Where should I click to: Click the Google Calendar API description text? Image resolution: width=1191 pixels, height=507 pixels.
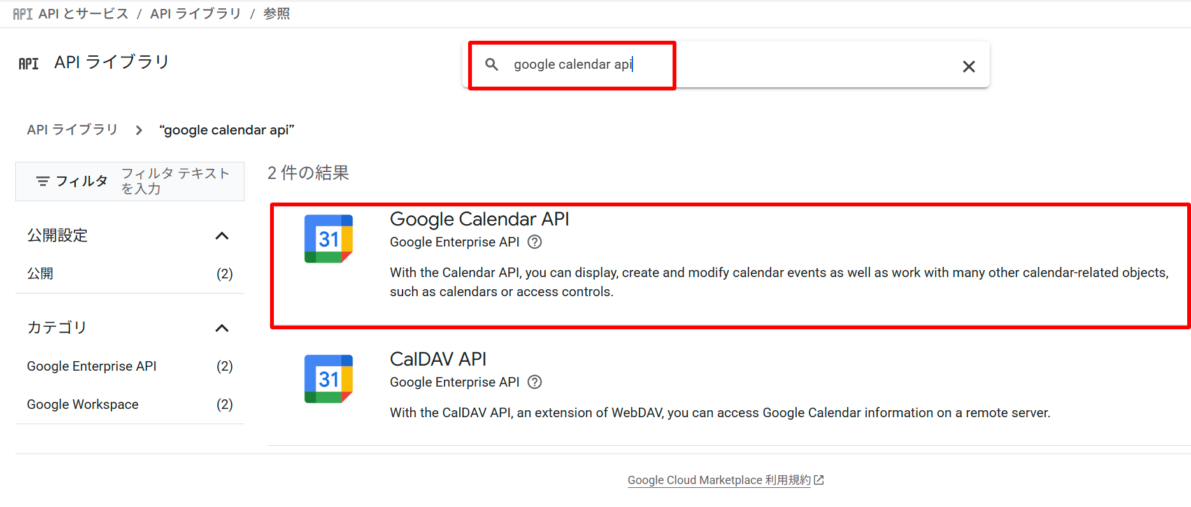pyautogui.click(x=779, y=282)
